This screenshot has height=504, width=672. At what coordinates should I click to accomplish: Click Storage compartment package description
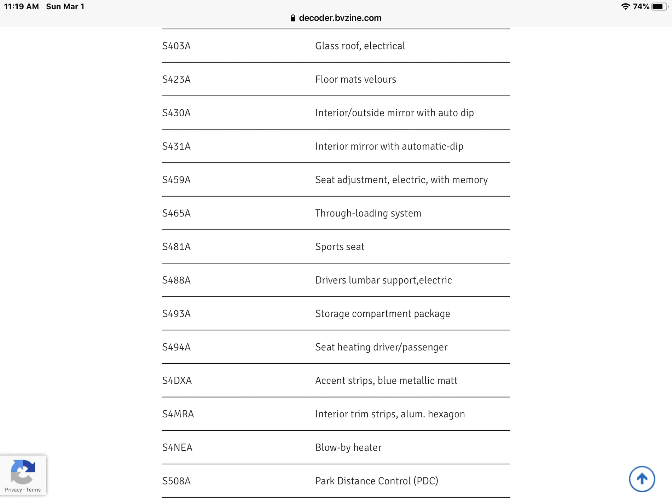383,314
